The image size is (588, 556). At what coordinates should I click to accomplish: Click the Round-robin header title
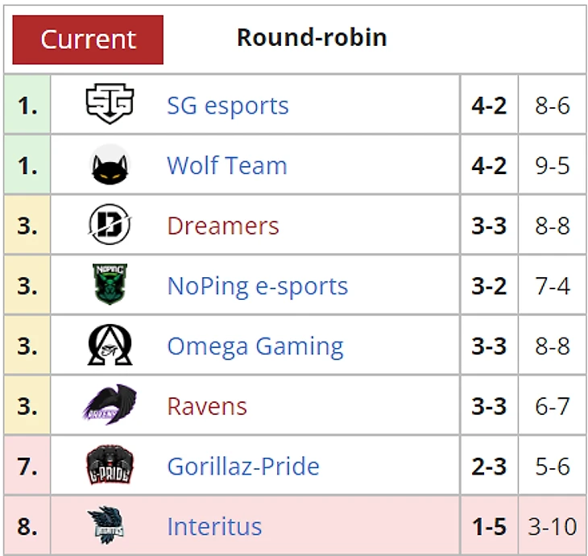click(x=312, y=38)
